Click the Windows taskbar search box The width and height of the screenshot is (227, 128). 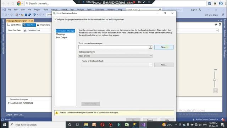click(x=37, y=125)
